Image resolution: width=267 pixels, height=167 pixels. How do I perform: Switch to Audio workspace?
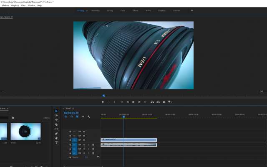click(148, 10)
